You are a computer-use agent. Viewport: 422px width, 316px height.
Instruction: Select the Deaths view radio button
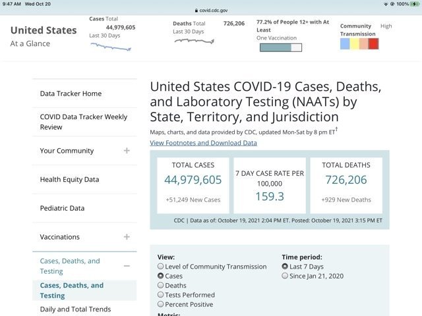pyautogui.click(x=161, y=286)
